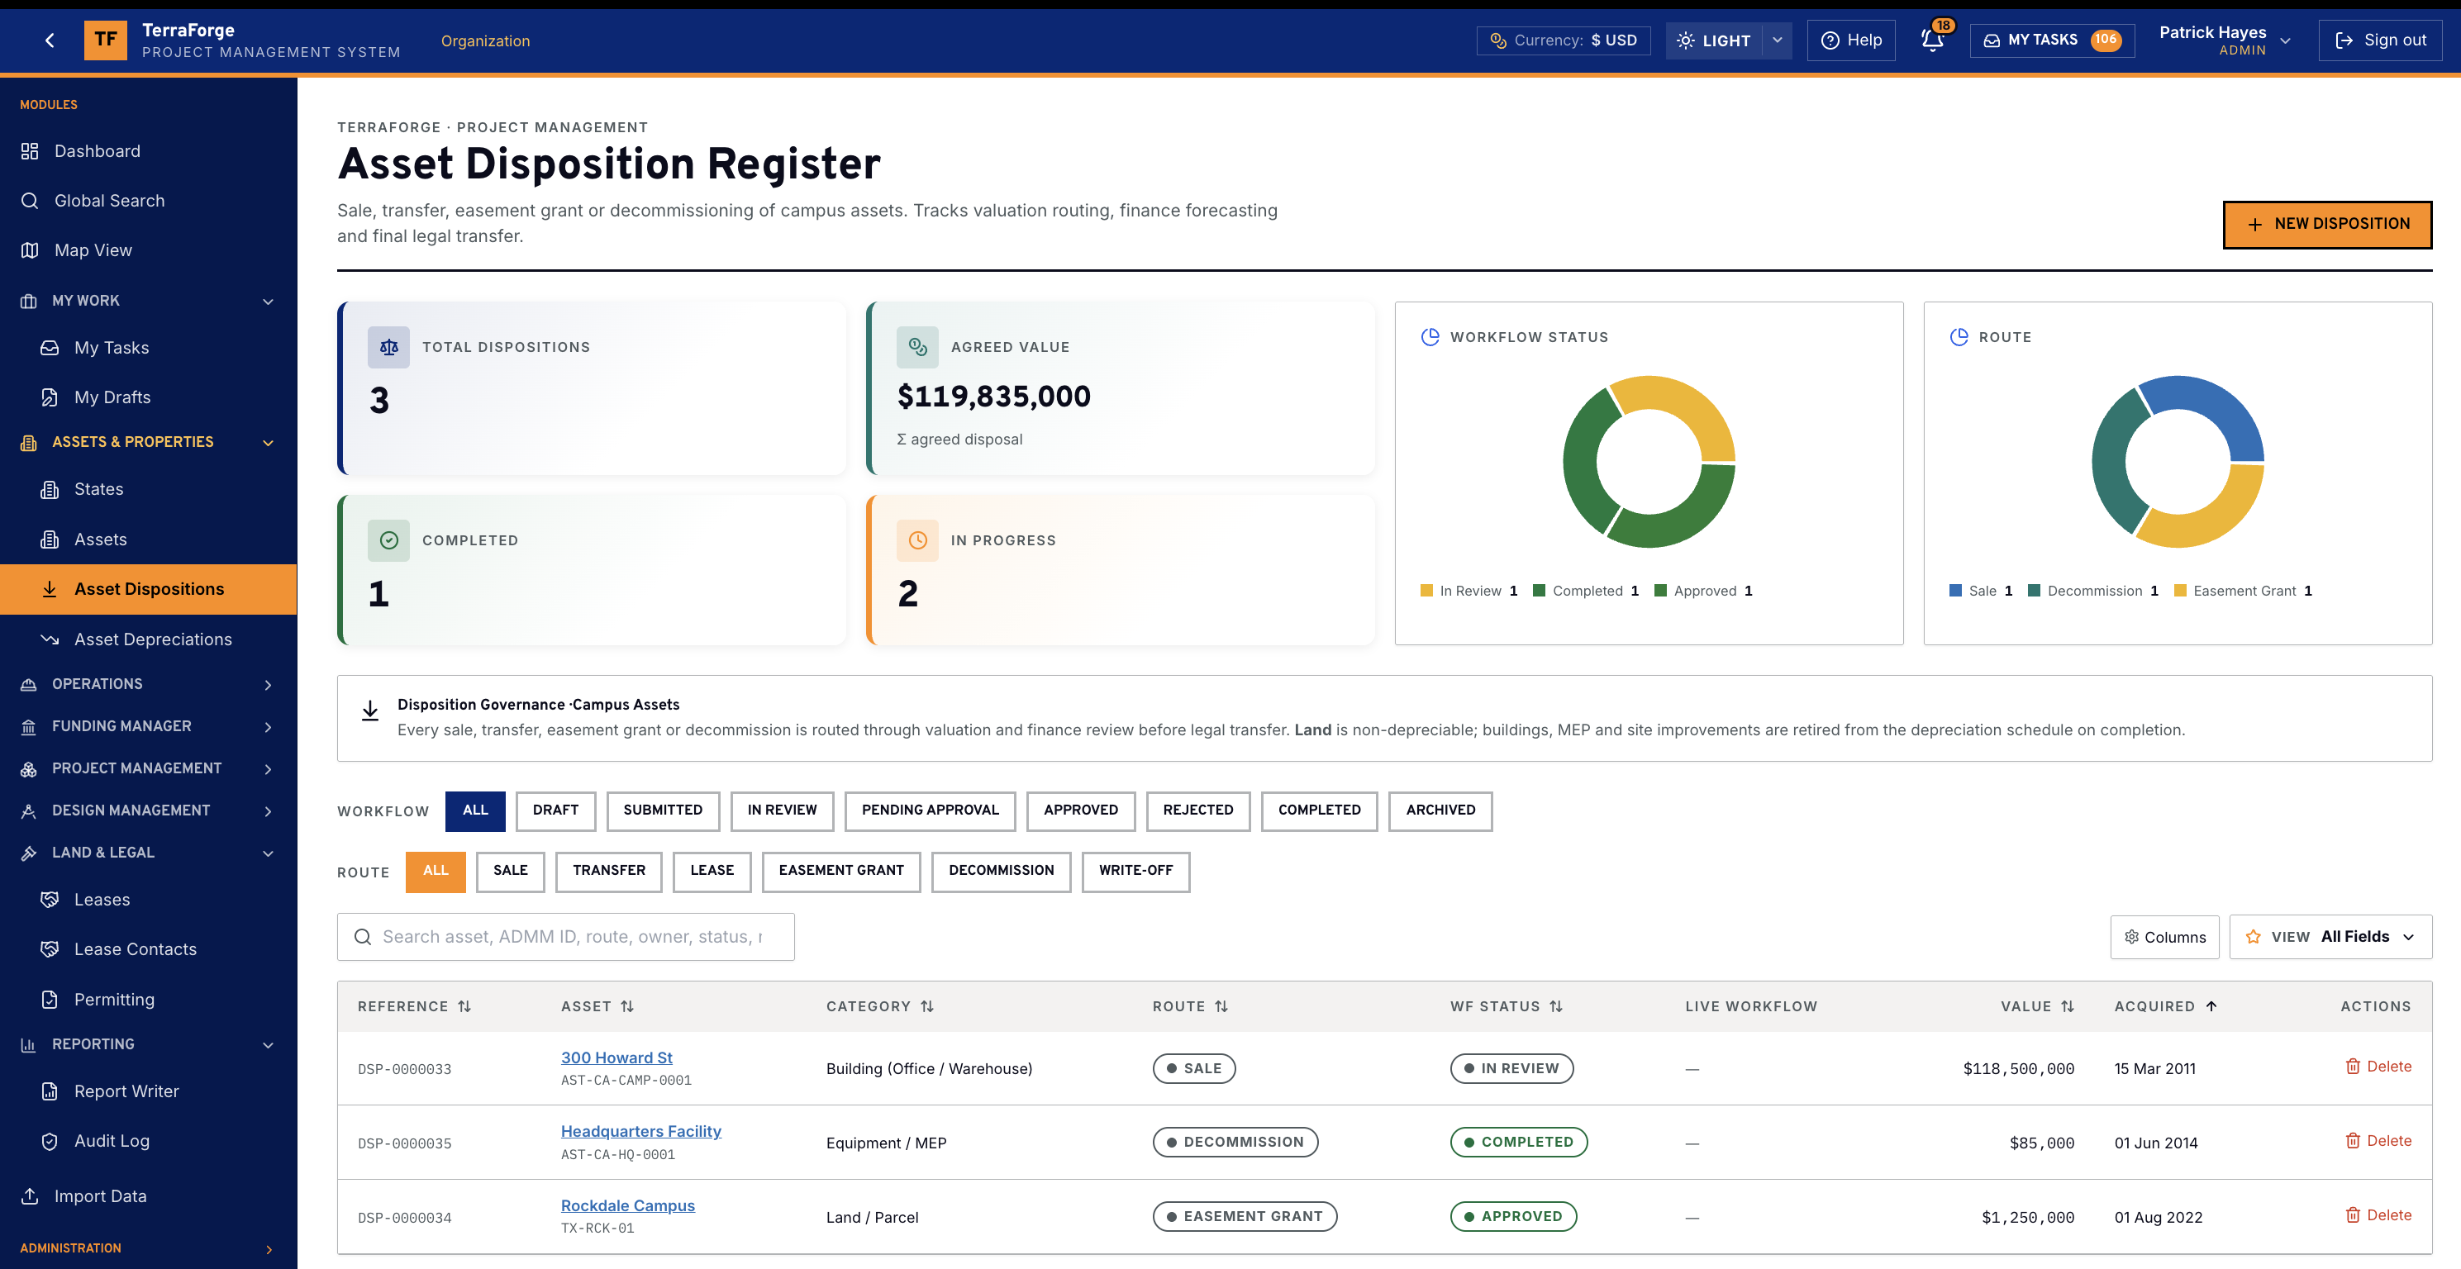Click the In Review yellow legend swatch

[x=1426, y=591]
